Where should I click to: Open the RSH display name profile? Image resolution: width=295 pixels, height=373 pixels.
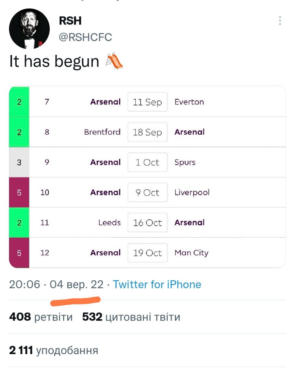[x=70, y=21]
